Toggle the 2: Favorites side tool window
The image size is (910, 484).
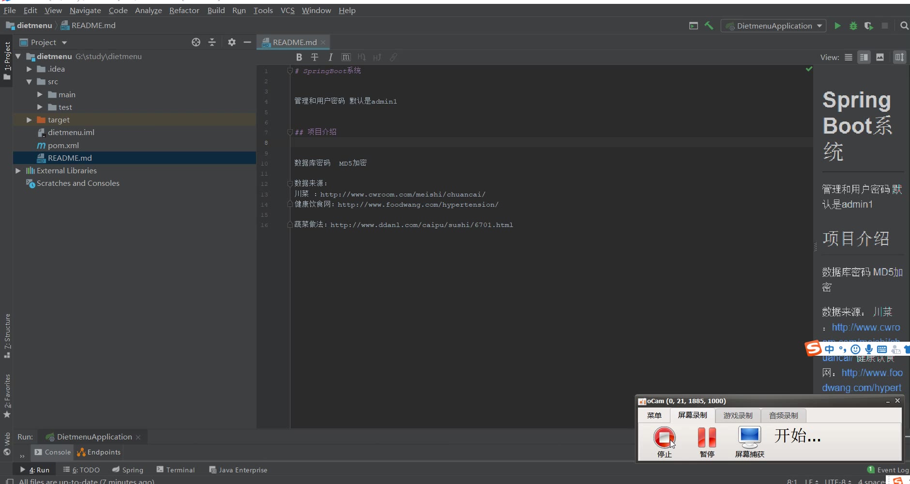coord(7,396)
